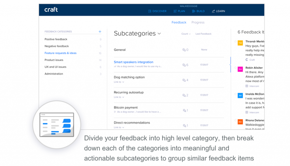Add a feedback category with the plus icon
Viewport: 290px width, 166px height.
coord(100,31)
